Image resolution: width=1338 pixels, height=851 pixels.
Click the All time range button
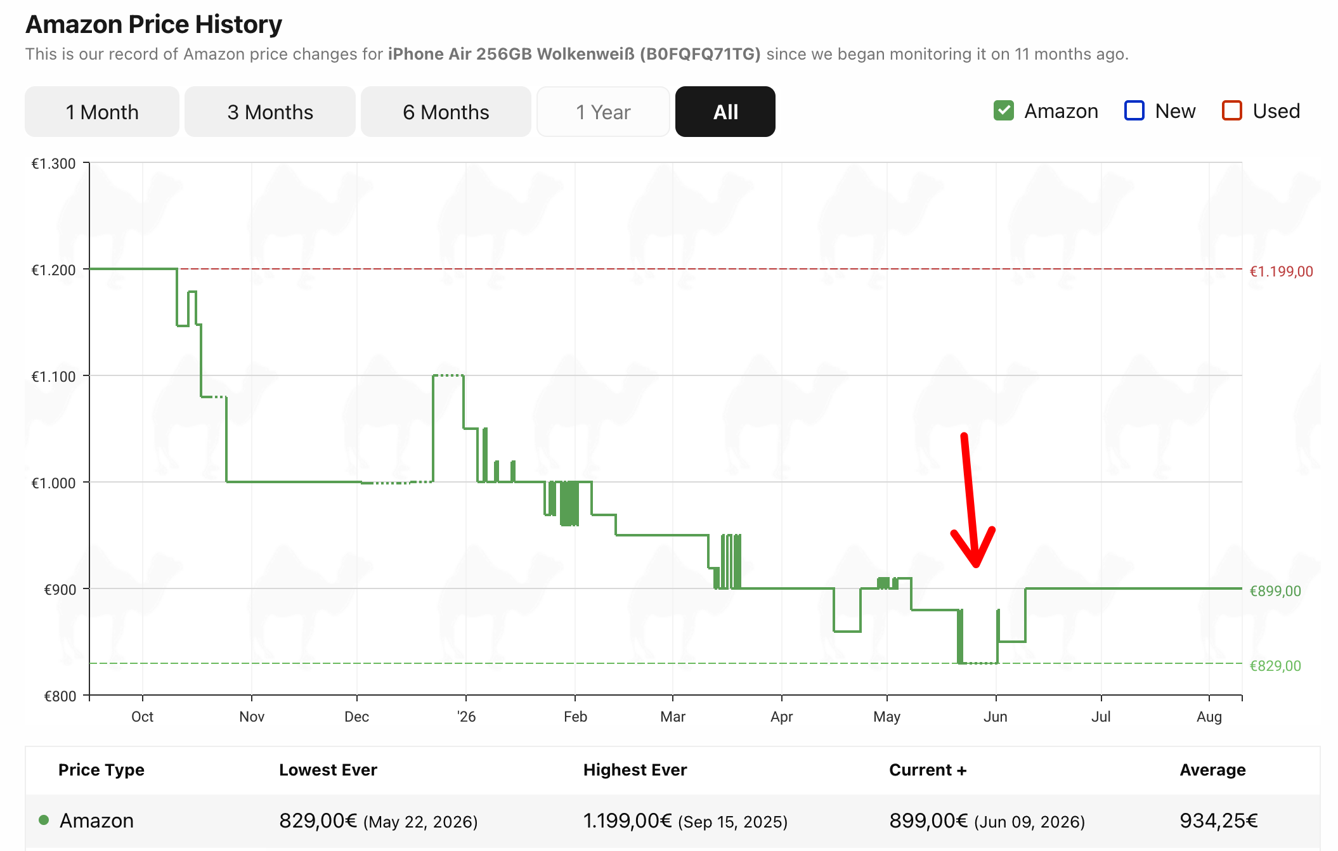click(x=725, y=112)
